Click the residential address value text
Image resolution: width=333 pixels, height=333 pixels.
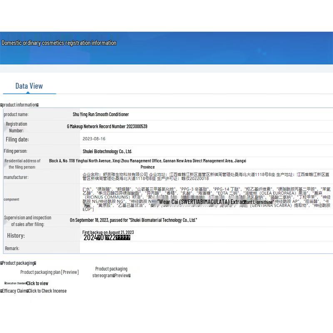(147, 164)
